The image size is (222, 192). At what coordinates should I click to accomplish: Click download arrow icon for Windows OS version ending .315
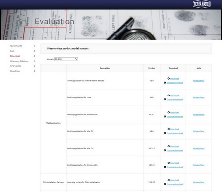pos(169,163)
